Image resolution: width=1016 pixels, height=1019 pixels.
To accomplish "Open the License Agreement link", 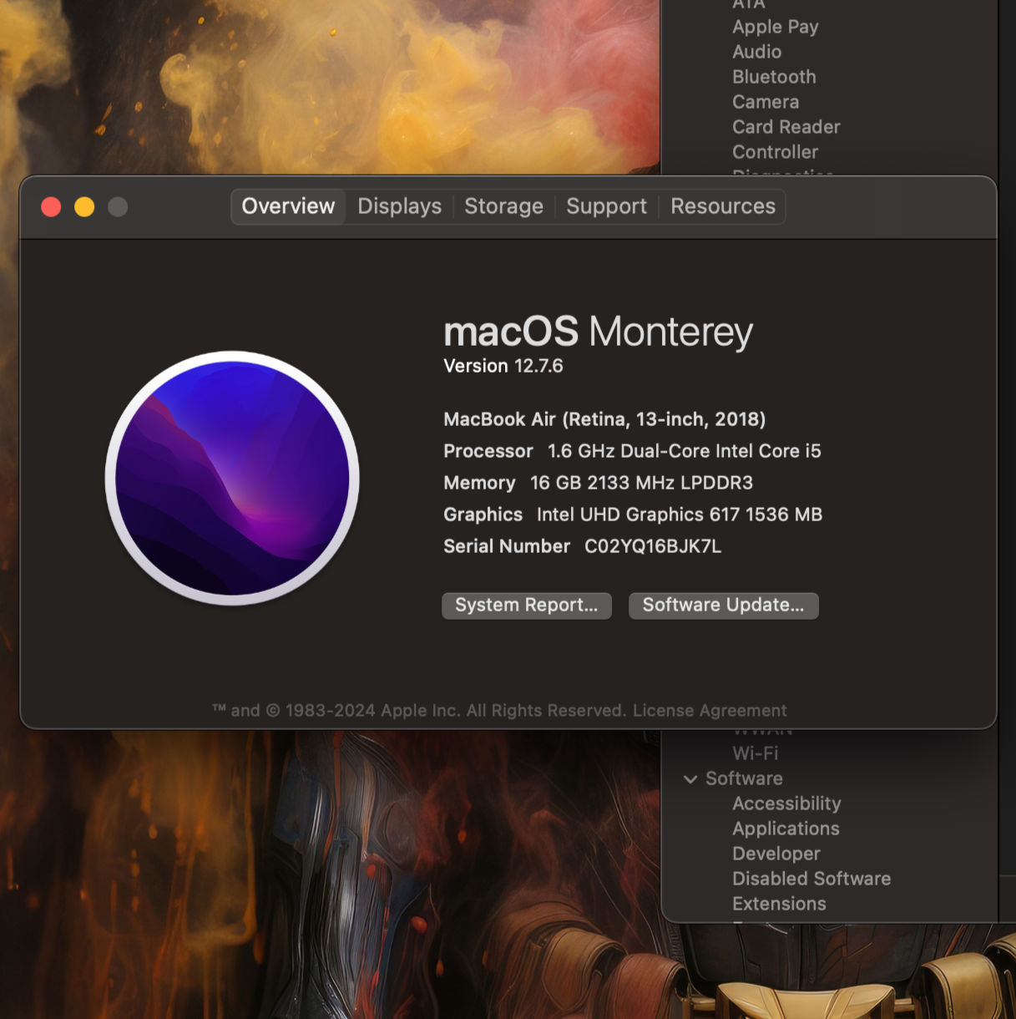I will tap(710, 711).
